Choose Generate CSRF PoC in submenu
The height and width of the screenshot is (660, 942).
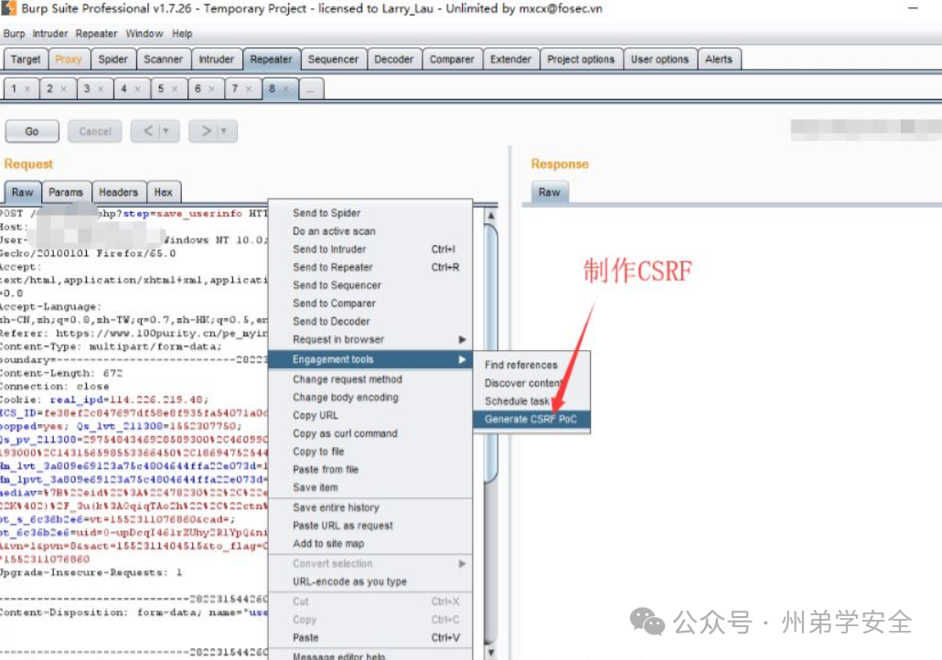point(531,420)
